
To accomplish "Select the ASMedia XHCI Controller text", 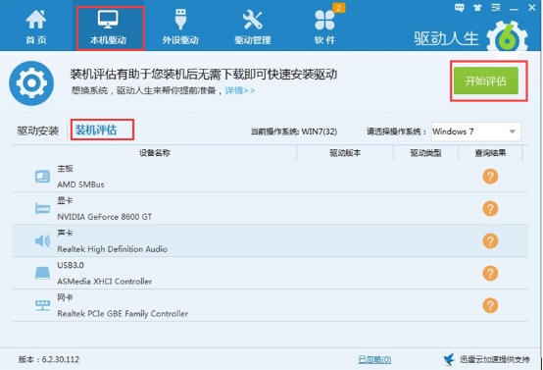I will 104,282.
